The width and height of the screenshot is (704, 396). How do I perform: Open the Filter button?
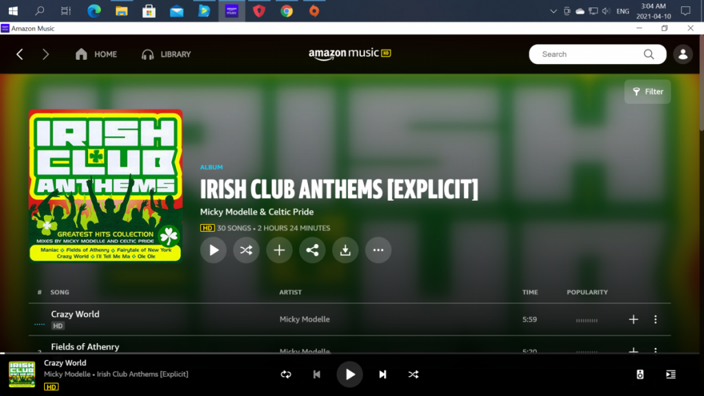648,91
